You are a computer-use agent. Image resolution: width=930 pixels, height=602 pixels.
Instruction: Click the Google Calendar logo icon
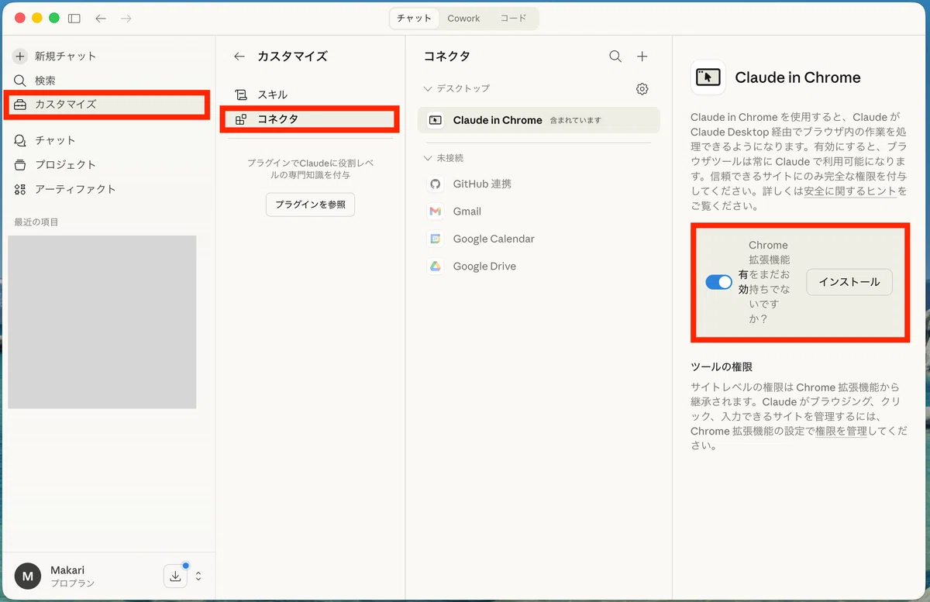pos(436,239)
